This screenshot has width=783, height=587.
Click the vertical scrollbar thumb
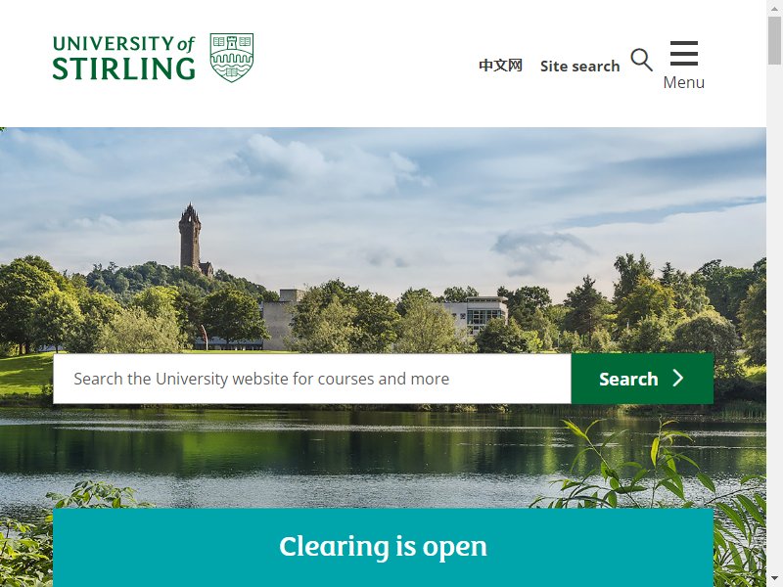click(x=774, y=40)
